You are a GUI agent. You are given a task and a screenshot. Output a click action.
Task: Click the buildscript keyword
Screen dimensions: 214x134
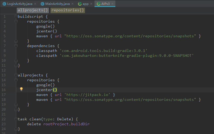tap(30, 16)
